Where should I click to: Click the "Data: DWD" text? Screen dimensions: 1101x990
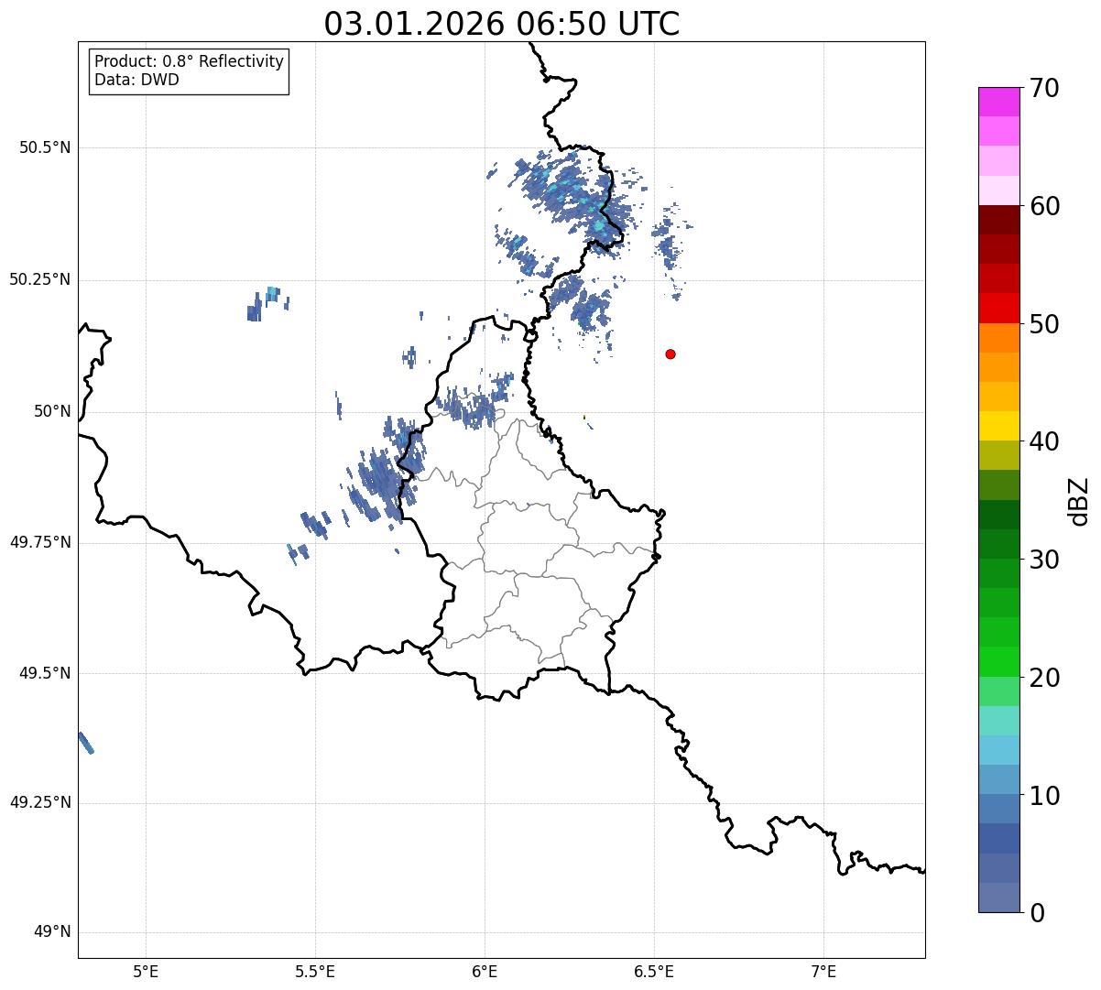pos(136,80)
